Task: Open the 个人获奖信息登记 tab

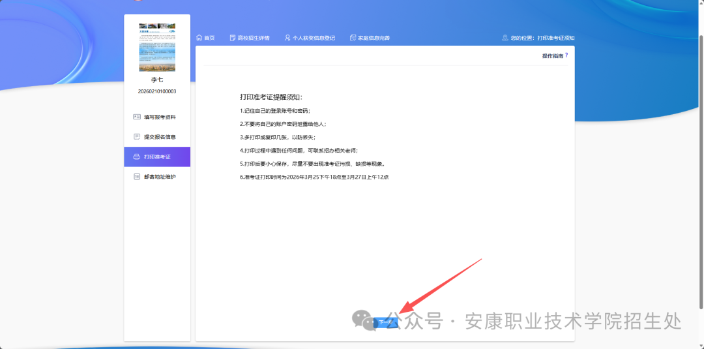Action: point(314,38)
